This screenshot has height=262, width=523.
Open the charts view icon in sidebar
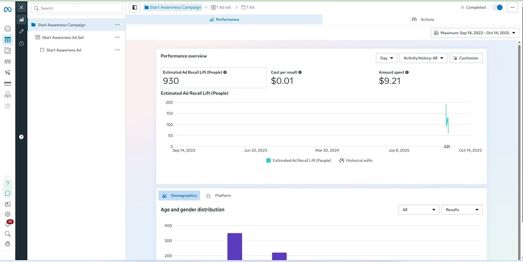[x=21, y=20]
